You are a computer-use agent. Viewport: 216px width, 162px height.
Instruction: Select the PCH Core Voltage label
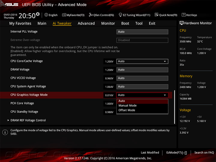[22, 103]
